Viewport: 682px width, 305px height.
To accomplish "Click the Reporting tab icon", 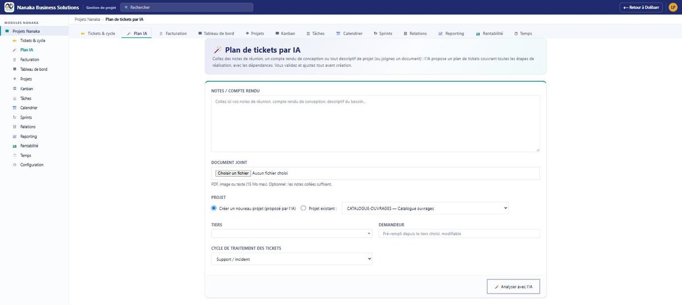I will coord(440,33).
